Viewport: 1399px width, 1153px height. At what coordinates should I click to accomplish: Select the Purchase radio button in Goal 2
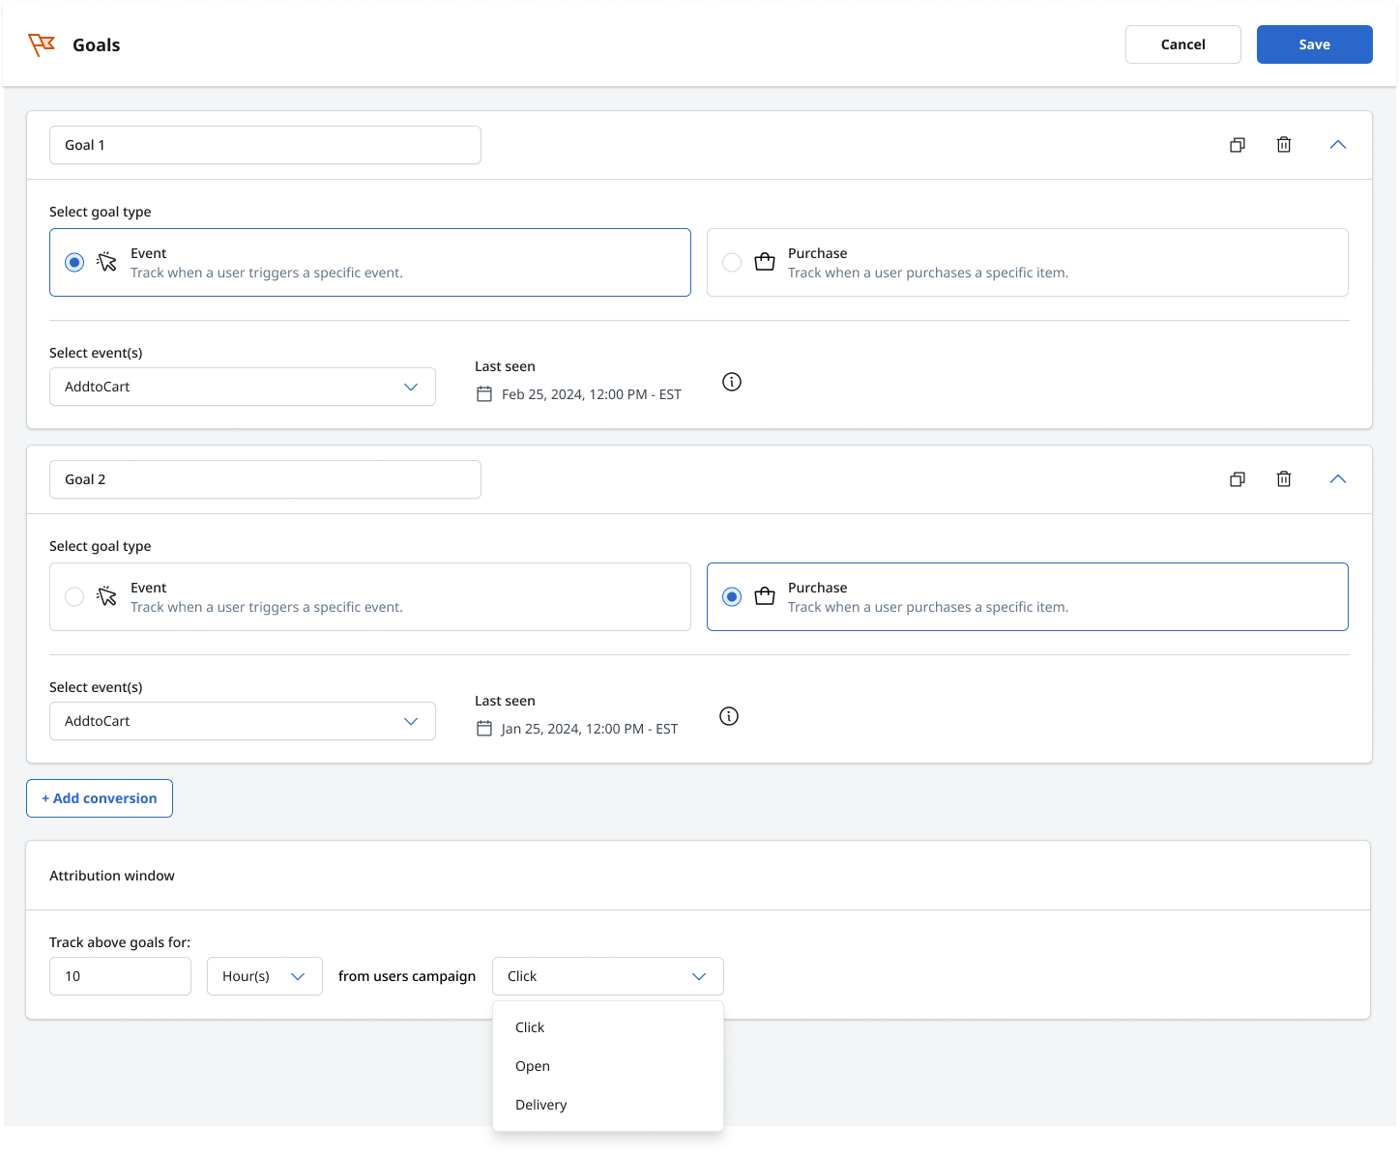point(732,597)
